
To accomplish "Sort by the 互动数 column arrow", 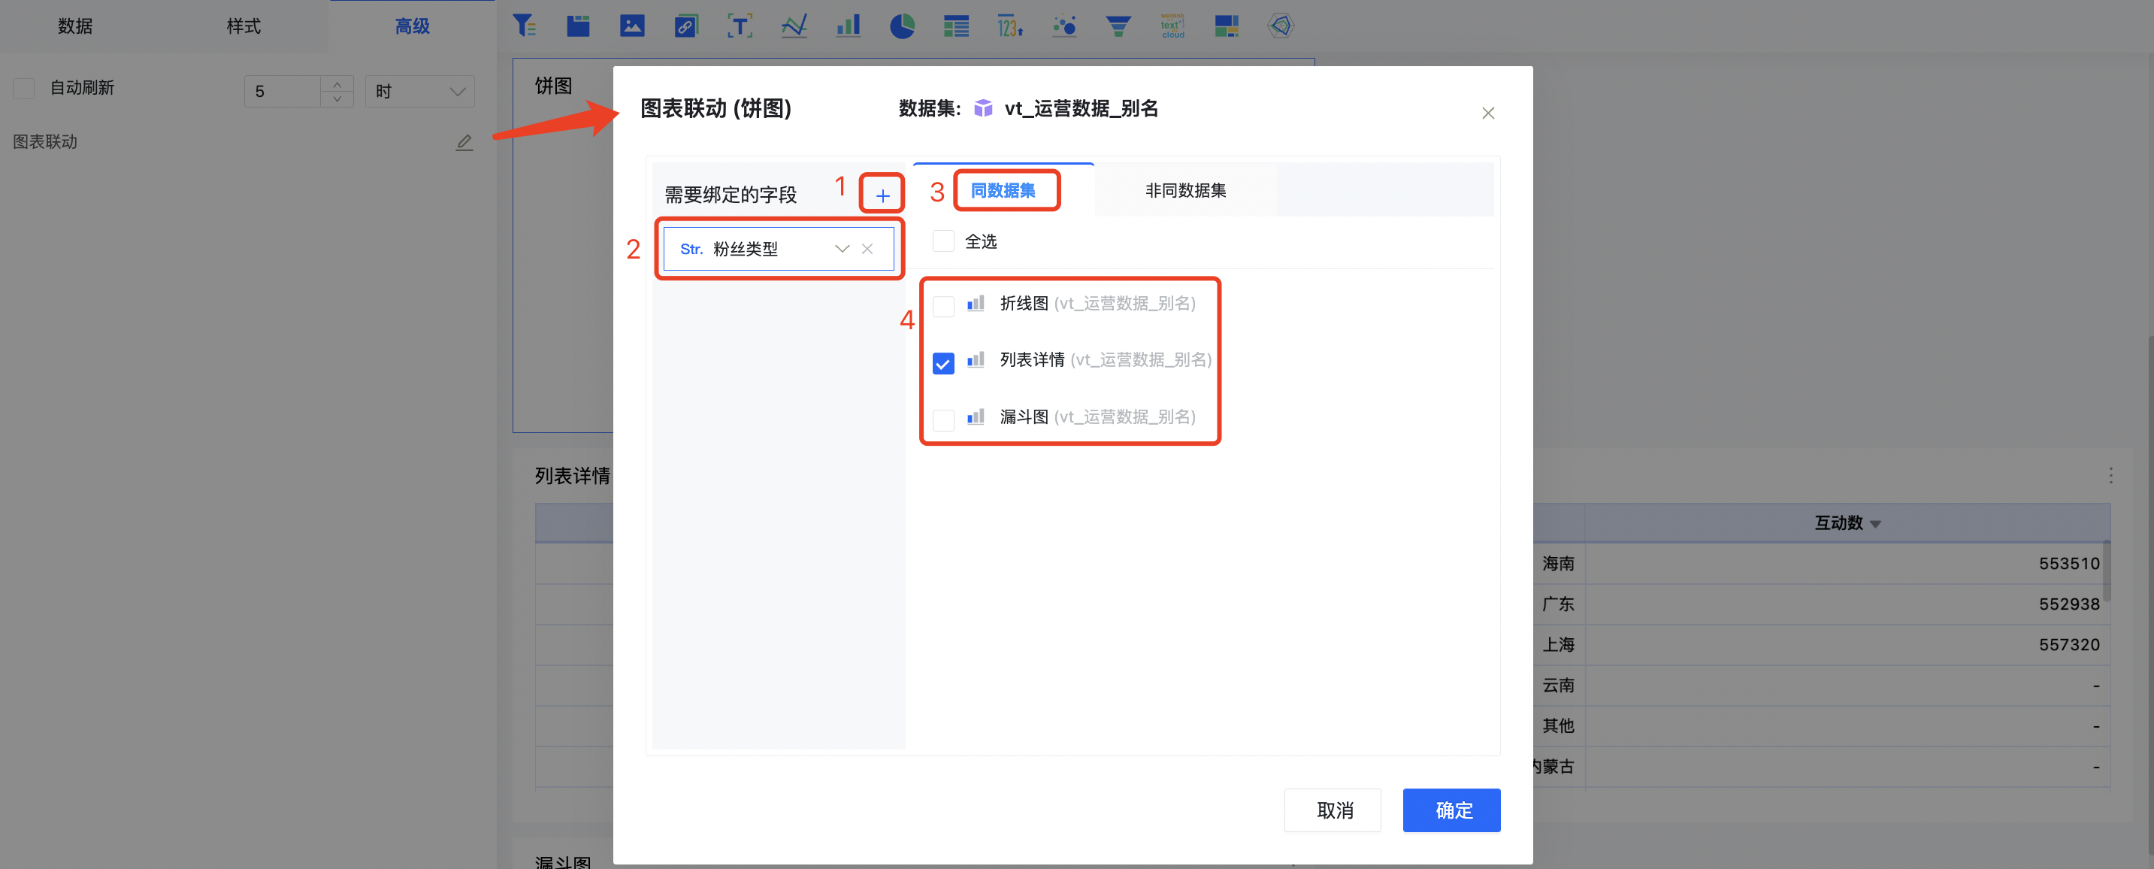I will (x=1874, y=525).
